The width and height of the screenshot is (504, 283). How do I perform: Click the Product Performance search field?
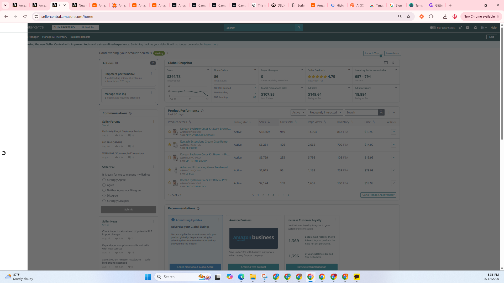pos(361,112)
